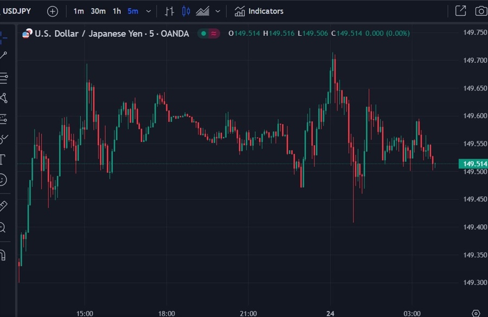Switch to the candlestick chart style

point(186,11)
